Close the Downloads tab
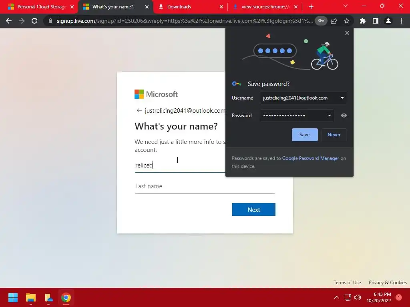Screen dimensions: 410x307 221,7
